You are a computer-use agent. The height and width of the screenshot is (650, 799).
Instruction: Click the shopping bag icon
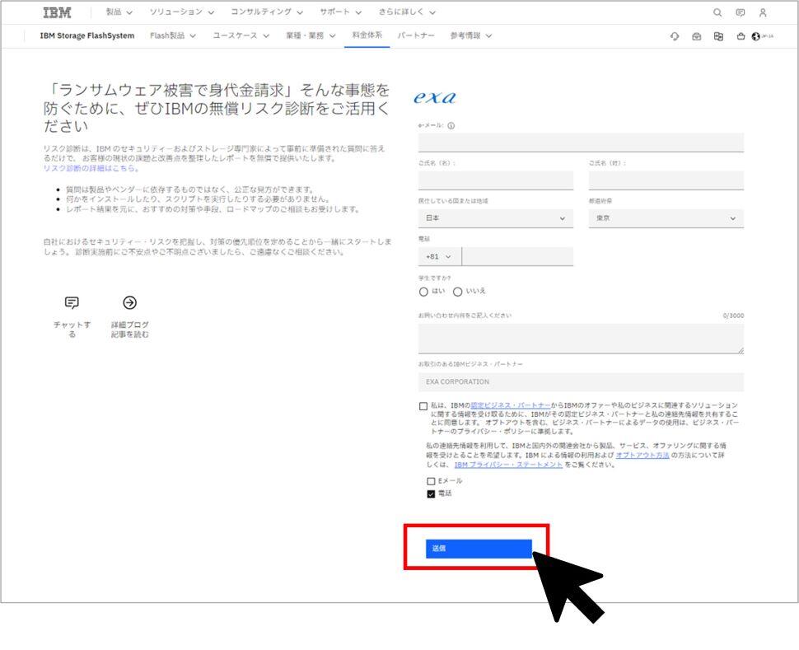point(741,36)
